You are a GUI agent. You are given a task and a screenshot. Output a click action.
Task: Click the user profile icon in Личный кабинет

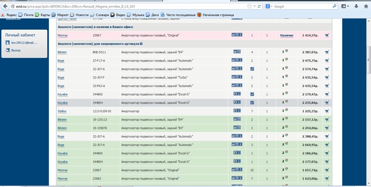[x=8, y=42]
